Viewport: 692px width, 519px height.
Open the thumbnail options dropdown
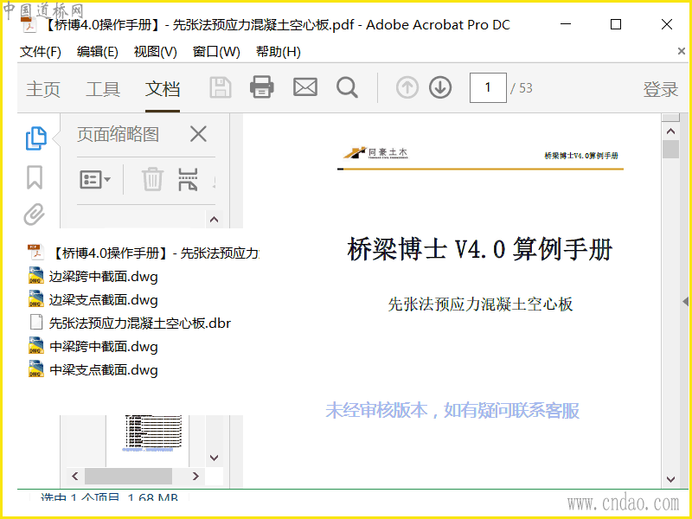(95, 180)
